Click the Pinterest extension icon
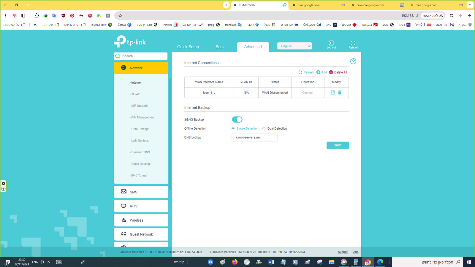The width and height of the screenshot is (475, 267). [72, 15]
